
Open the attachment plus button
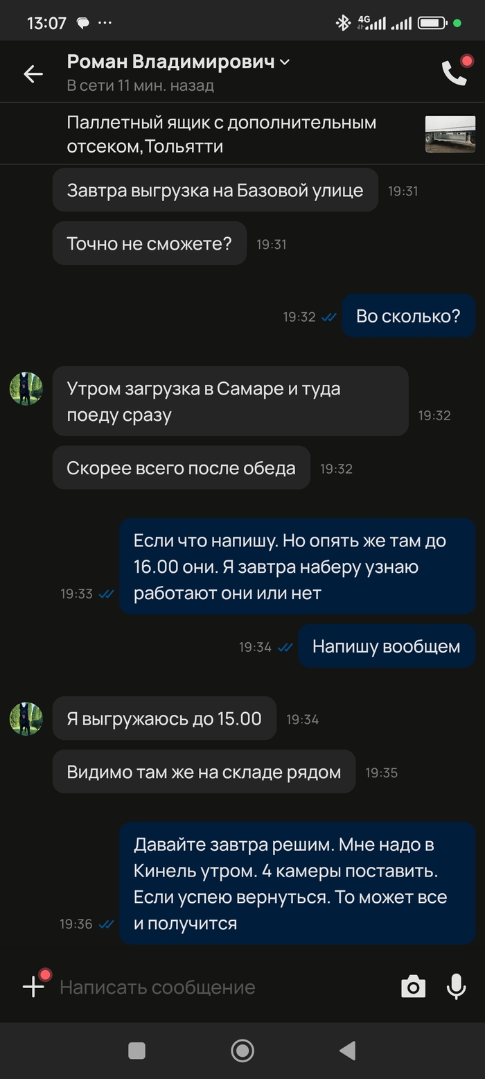(x=33, y=986)
